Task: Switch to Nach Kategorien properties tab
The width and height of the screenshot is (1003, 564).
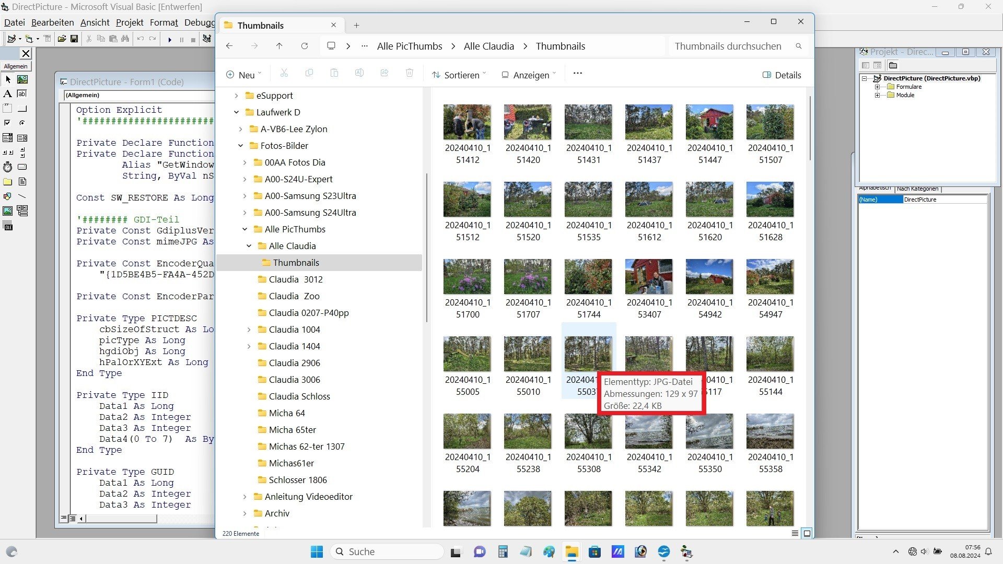Action: click(x=917, y=189)
